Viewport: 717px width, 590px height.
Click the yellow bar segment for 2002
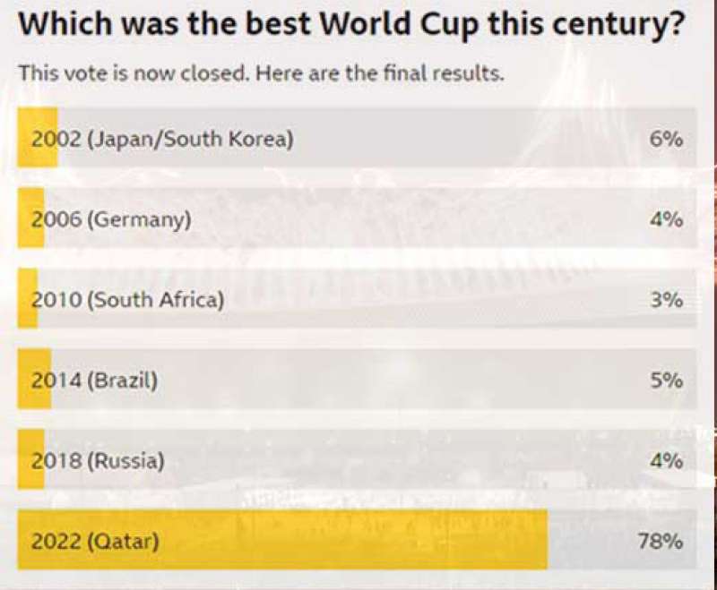tap(38, 138)
